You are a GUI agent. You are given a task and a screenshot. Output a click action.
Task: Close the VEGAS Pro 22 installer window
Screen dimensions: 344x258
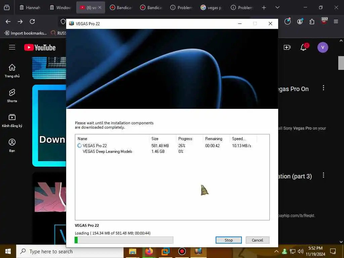click(270, 24)
